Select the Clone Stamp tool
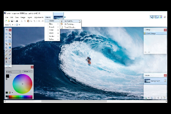The height and width of the screenshot is (114, 171). pyautogui.click(x=7, y=58)
